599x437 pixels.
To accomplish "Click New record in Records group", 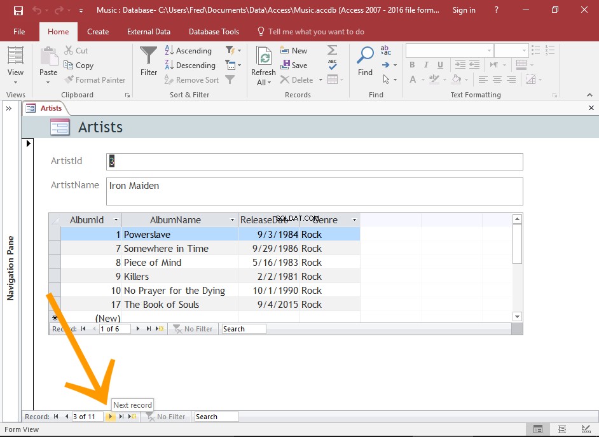I will [293, 50].
